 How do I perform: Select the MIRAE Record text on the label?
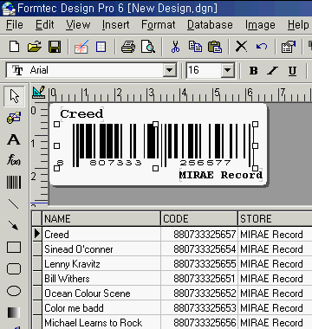(x=221, y=175)
